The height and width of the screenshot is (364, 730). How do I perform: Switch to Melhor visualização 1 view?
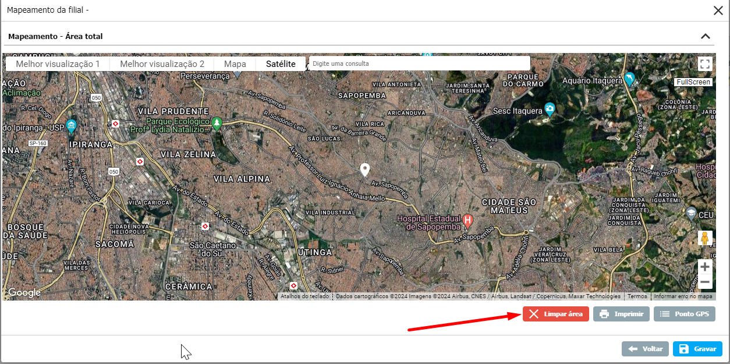(x=58, y=64)
